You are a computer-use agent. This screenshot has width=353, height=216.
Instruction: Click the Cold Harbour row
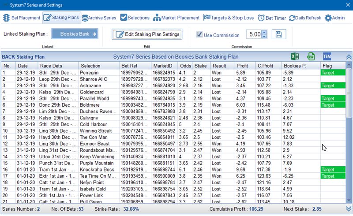coord(173,124)
